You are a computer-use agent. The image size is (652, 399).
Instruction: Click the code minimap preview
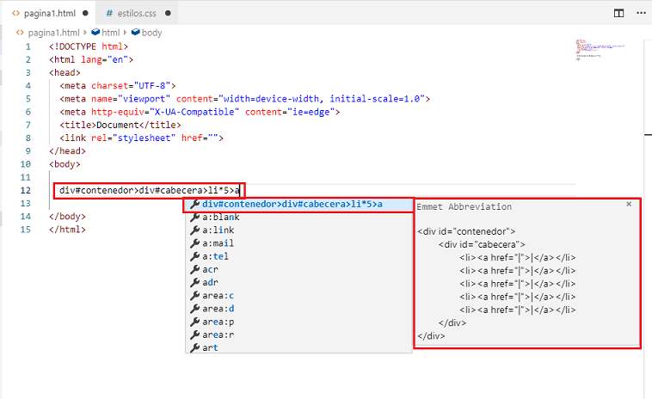tap(600, 50)
